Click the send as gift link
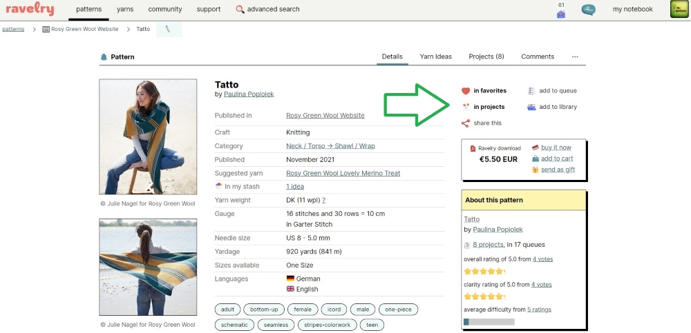The image size is (691, 333). click(558, 170)
